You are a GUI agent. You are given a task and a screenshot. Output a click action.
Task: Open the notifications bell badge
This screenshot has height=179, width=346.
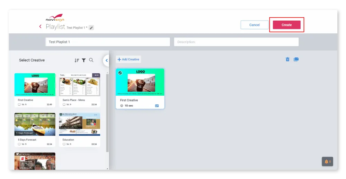point(327,161)
